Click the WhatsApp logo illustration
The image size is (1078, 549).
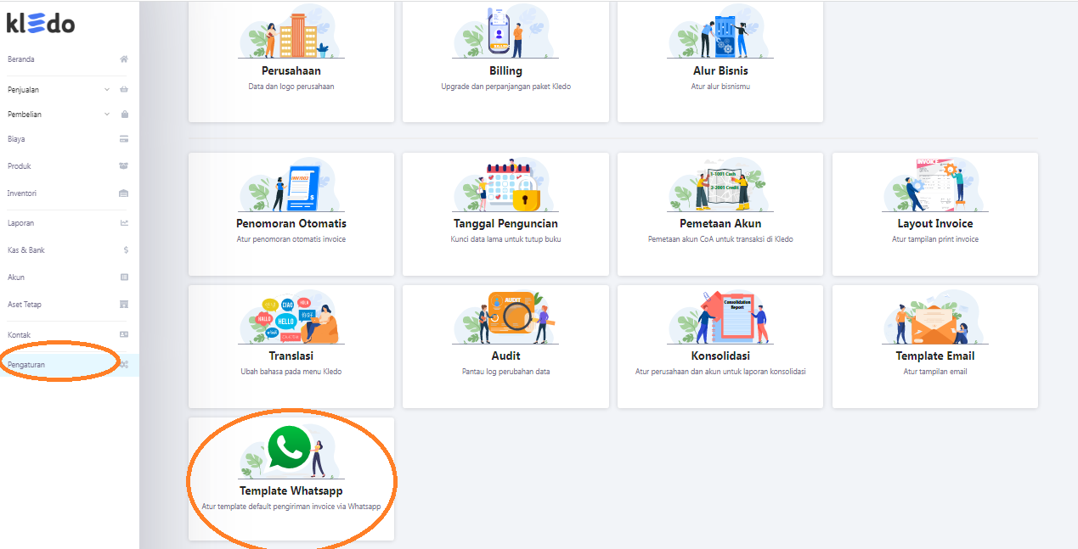288,448
